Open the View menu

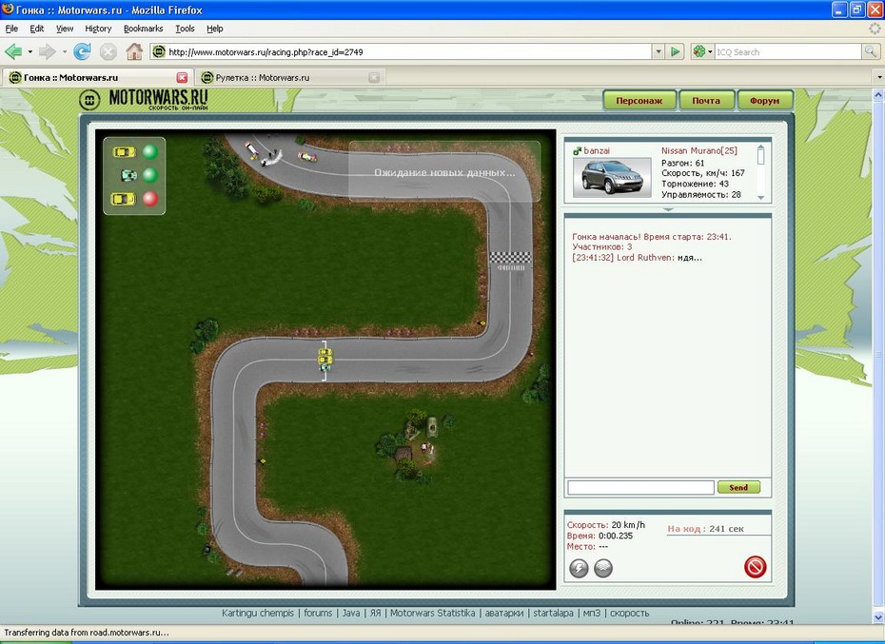[65, 29]
